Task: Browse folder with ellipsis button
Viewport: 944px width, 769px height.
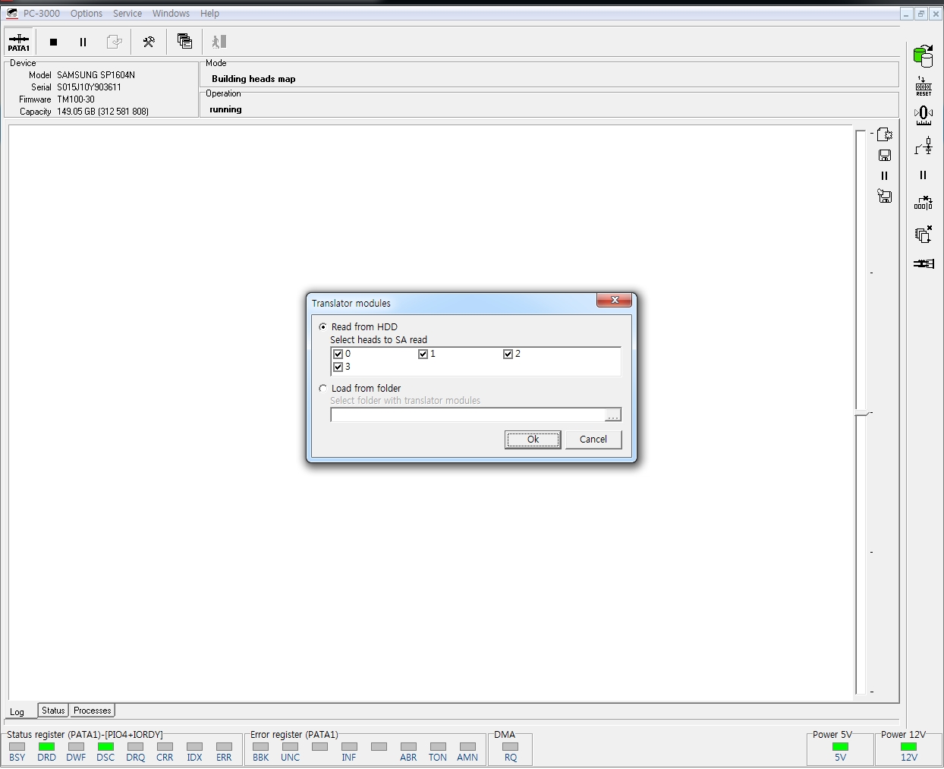Action: [x=613, y=414]
